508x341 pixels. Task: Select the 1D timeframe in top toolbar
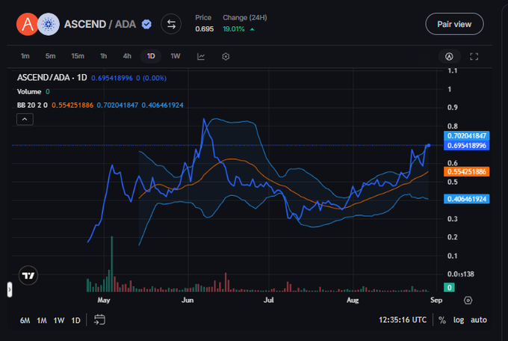[151, 56]
